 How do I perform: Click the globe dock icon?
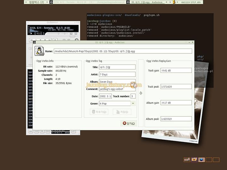tap(201, 160)
